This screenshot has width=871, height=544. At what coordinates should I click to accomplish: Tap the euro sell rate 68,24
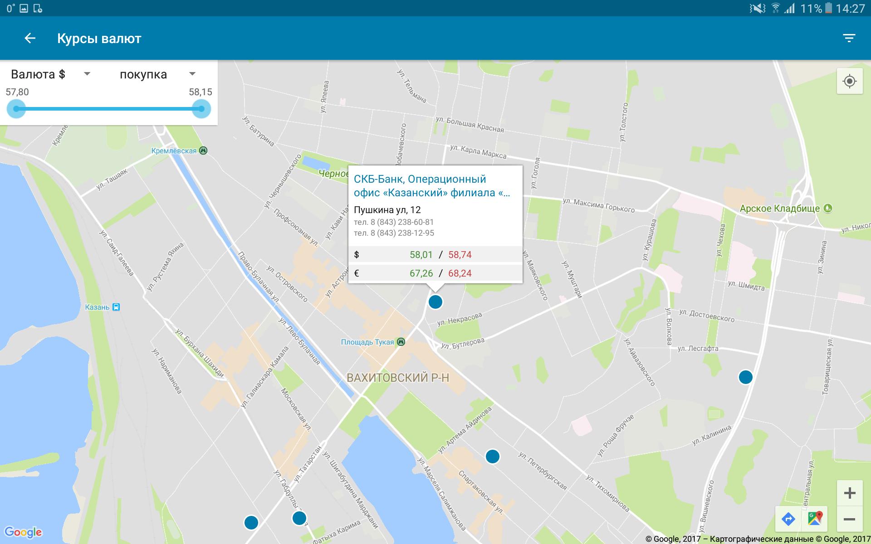coord(460,273)
